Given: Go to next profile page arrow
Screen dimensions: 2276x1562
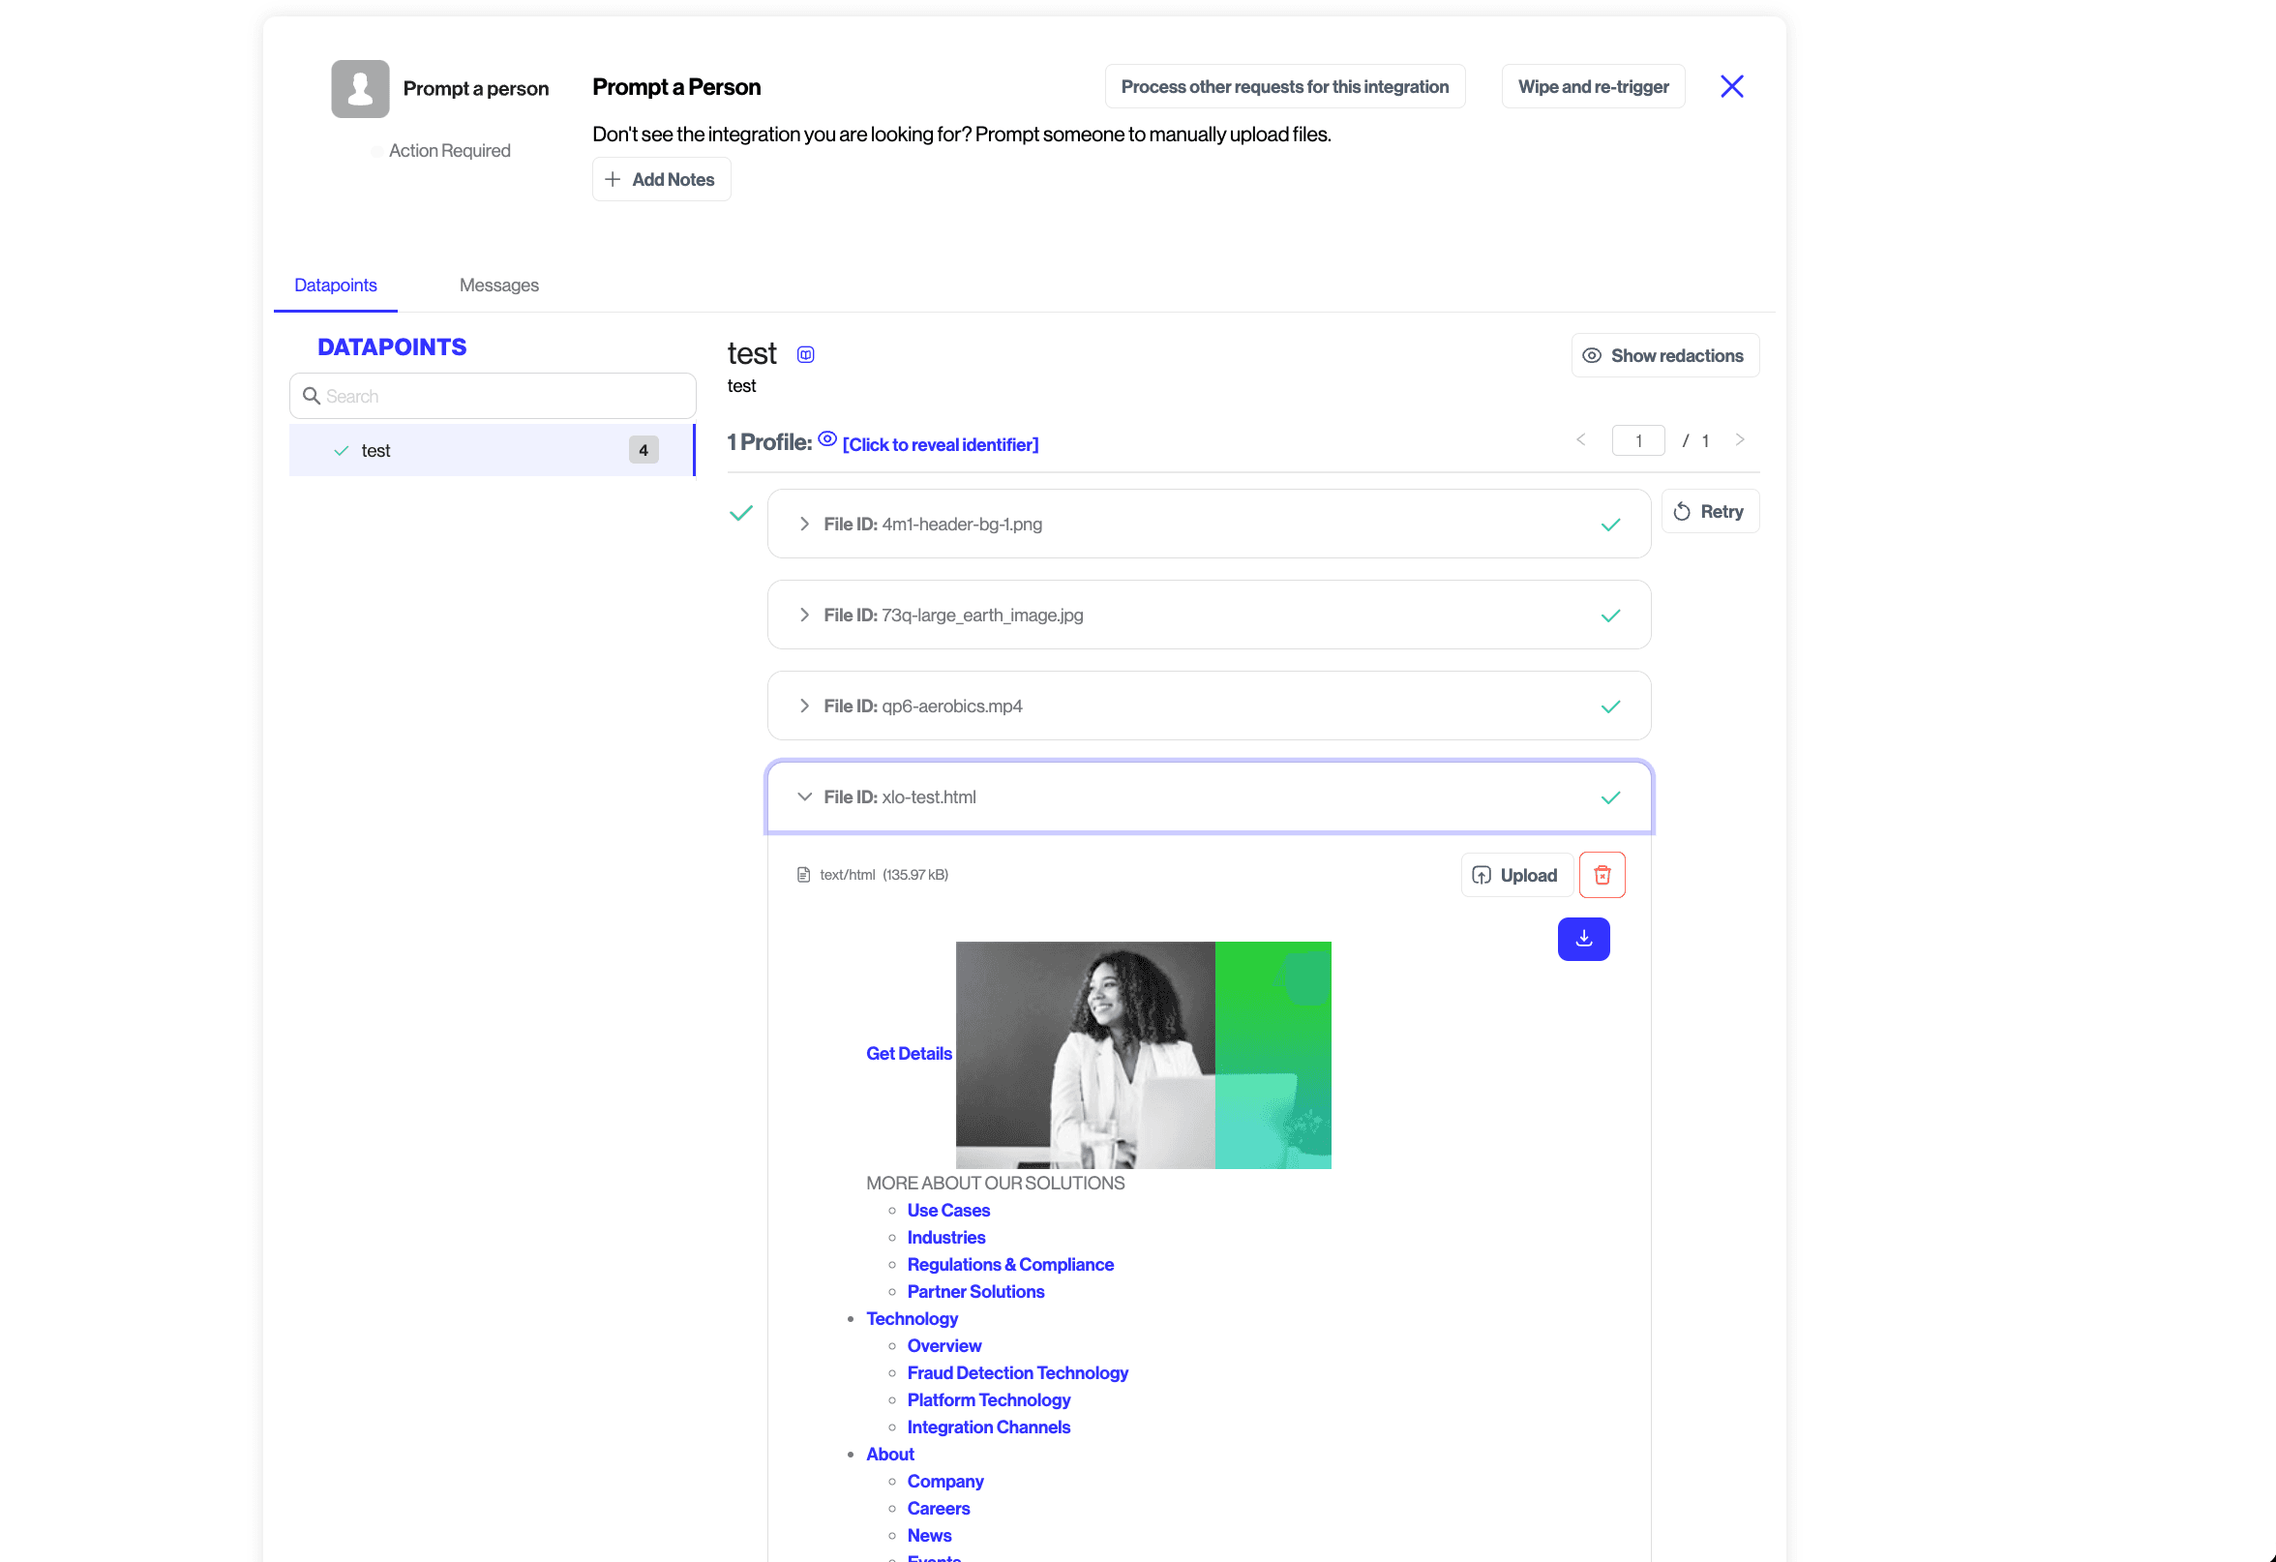Looking at the screenshot, I should click(1739, 439).
